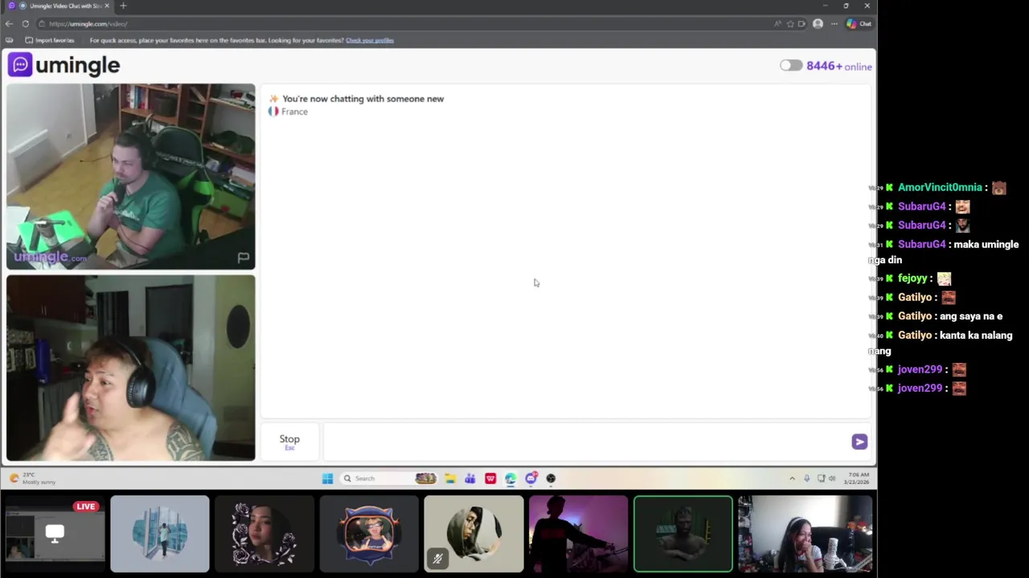The width and height of the screenshot is (1029, 578).
Task: Open the OBS icon in the taskbar
Action: 551,478
